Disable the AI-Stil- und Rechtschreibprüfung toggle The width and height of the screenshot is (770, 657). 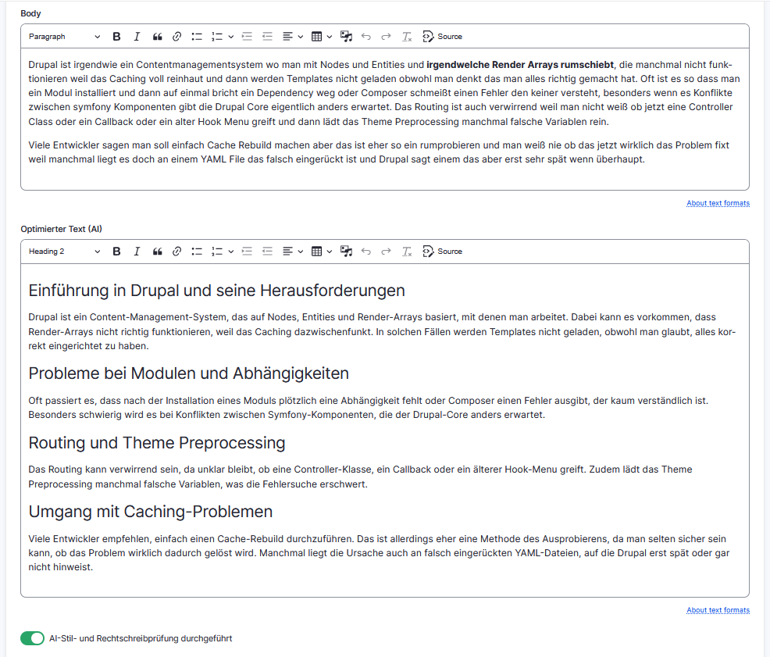pos(32,638)
